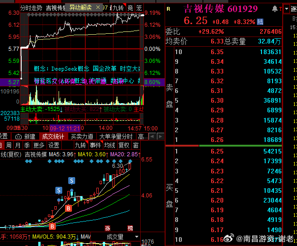Click the 九转 button above the intraday chart
297x246 pixels.
119,8
